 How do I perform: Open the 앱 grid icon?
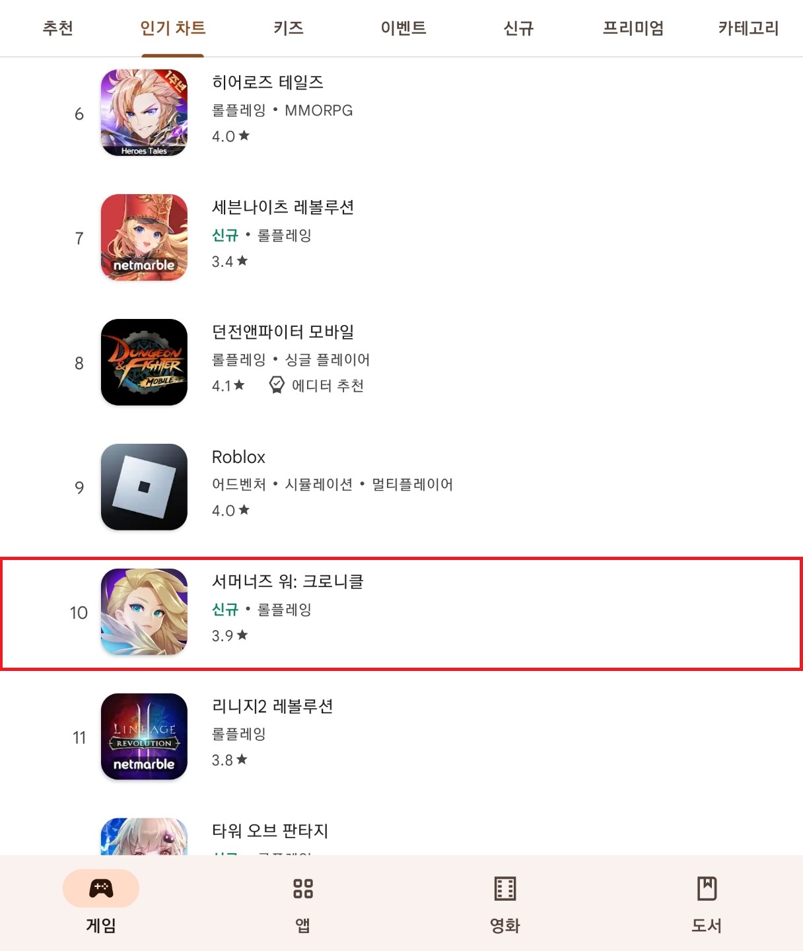point(303,889)
